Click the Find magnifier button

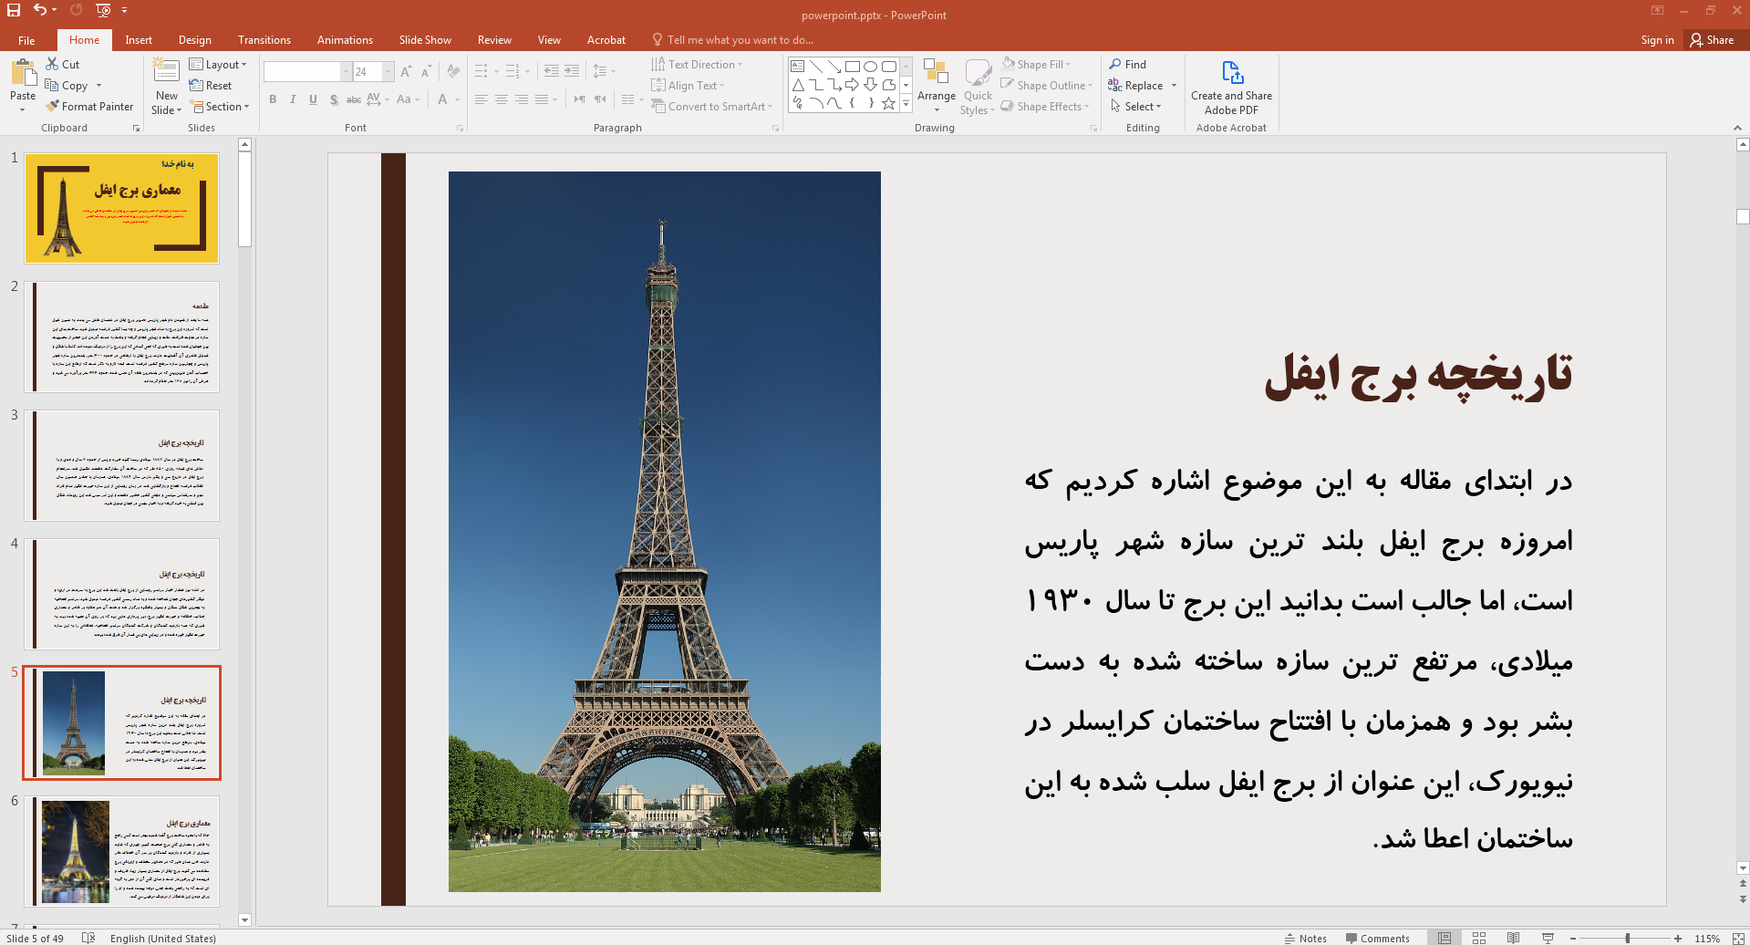coord(1128,64)
